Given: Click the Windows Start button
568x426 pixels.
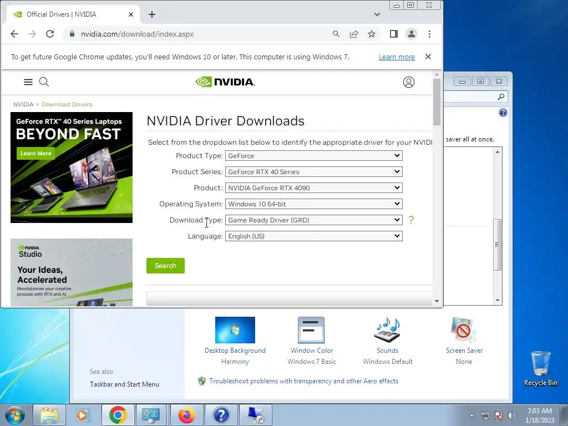Looking at the screenshot, I should click(x=15, y=415).
